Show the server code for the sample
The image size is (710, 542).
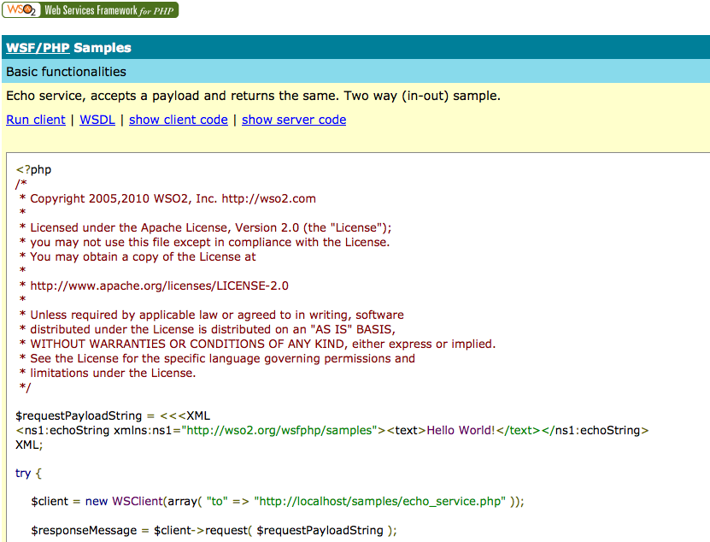click(x=293, y=120)
